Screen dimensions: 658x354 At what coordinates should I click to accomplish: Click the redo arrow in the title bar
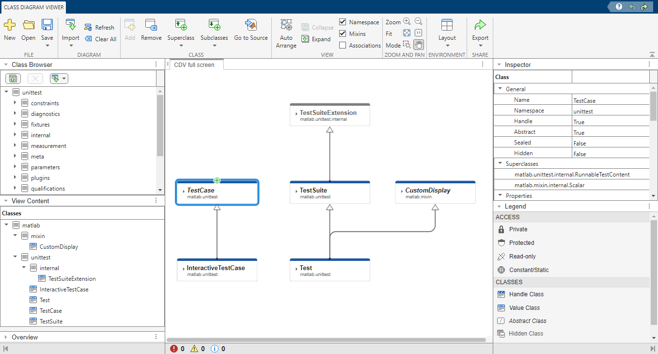(x=644, y=7)
